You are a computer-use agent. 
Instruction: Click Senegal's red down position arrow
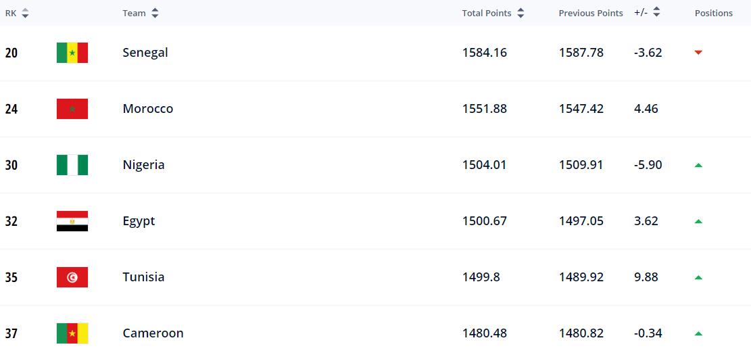tap(698, 53)
